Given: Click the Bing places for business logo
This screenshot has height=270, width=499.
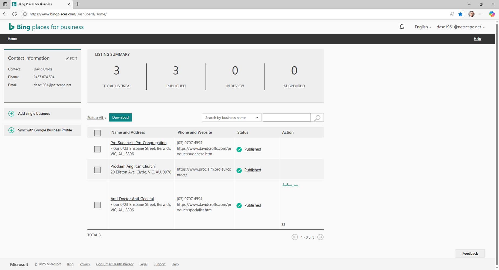Looking at the screenshot, I should click(x=46, y=27).
